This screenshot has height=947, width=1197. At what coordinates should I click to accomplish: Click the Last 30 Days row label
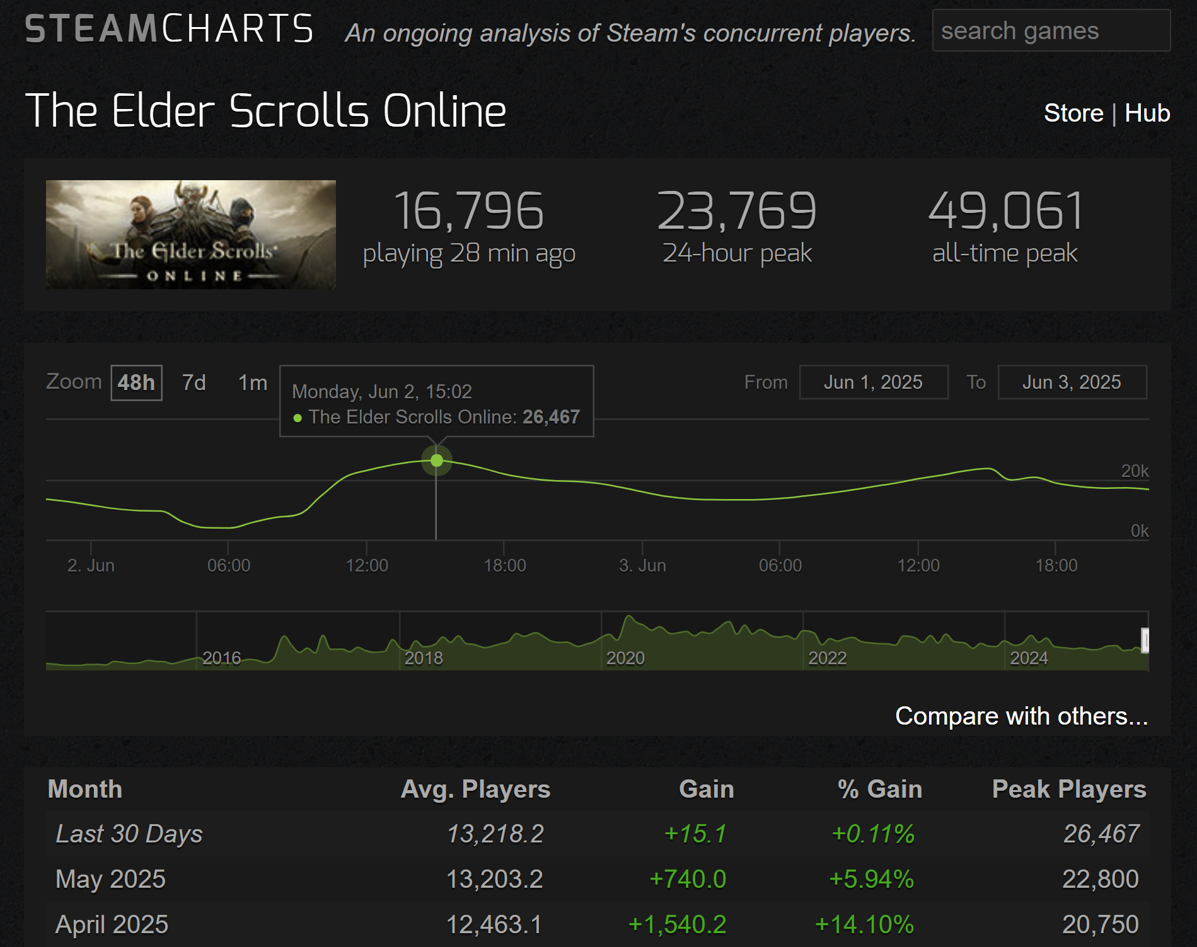pos(129,834)
